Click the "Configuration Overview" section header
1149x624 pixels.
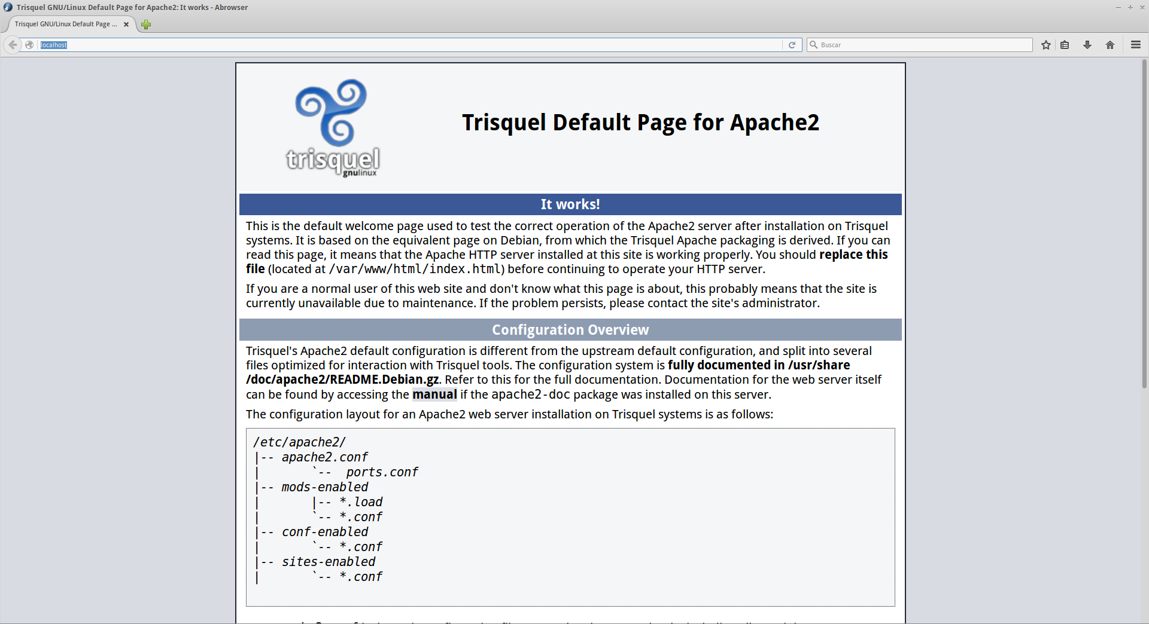[570, 330]
